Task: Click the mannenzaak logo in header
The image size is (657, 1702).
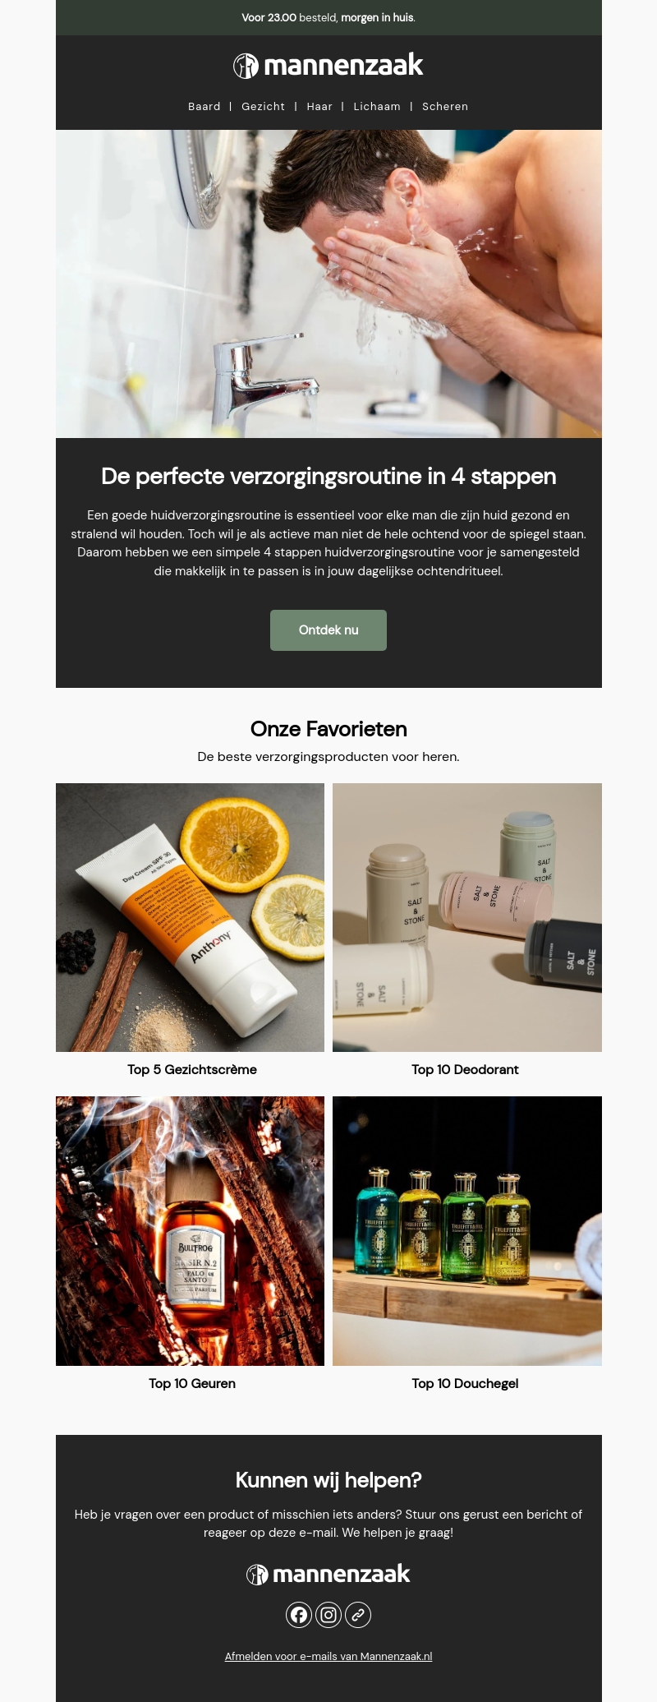Action: (328, 65)
